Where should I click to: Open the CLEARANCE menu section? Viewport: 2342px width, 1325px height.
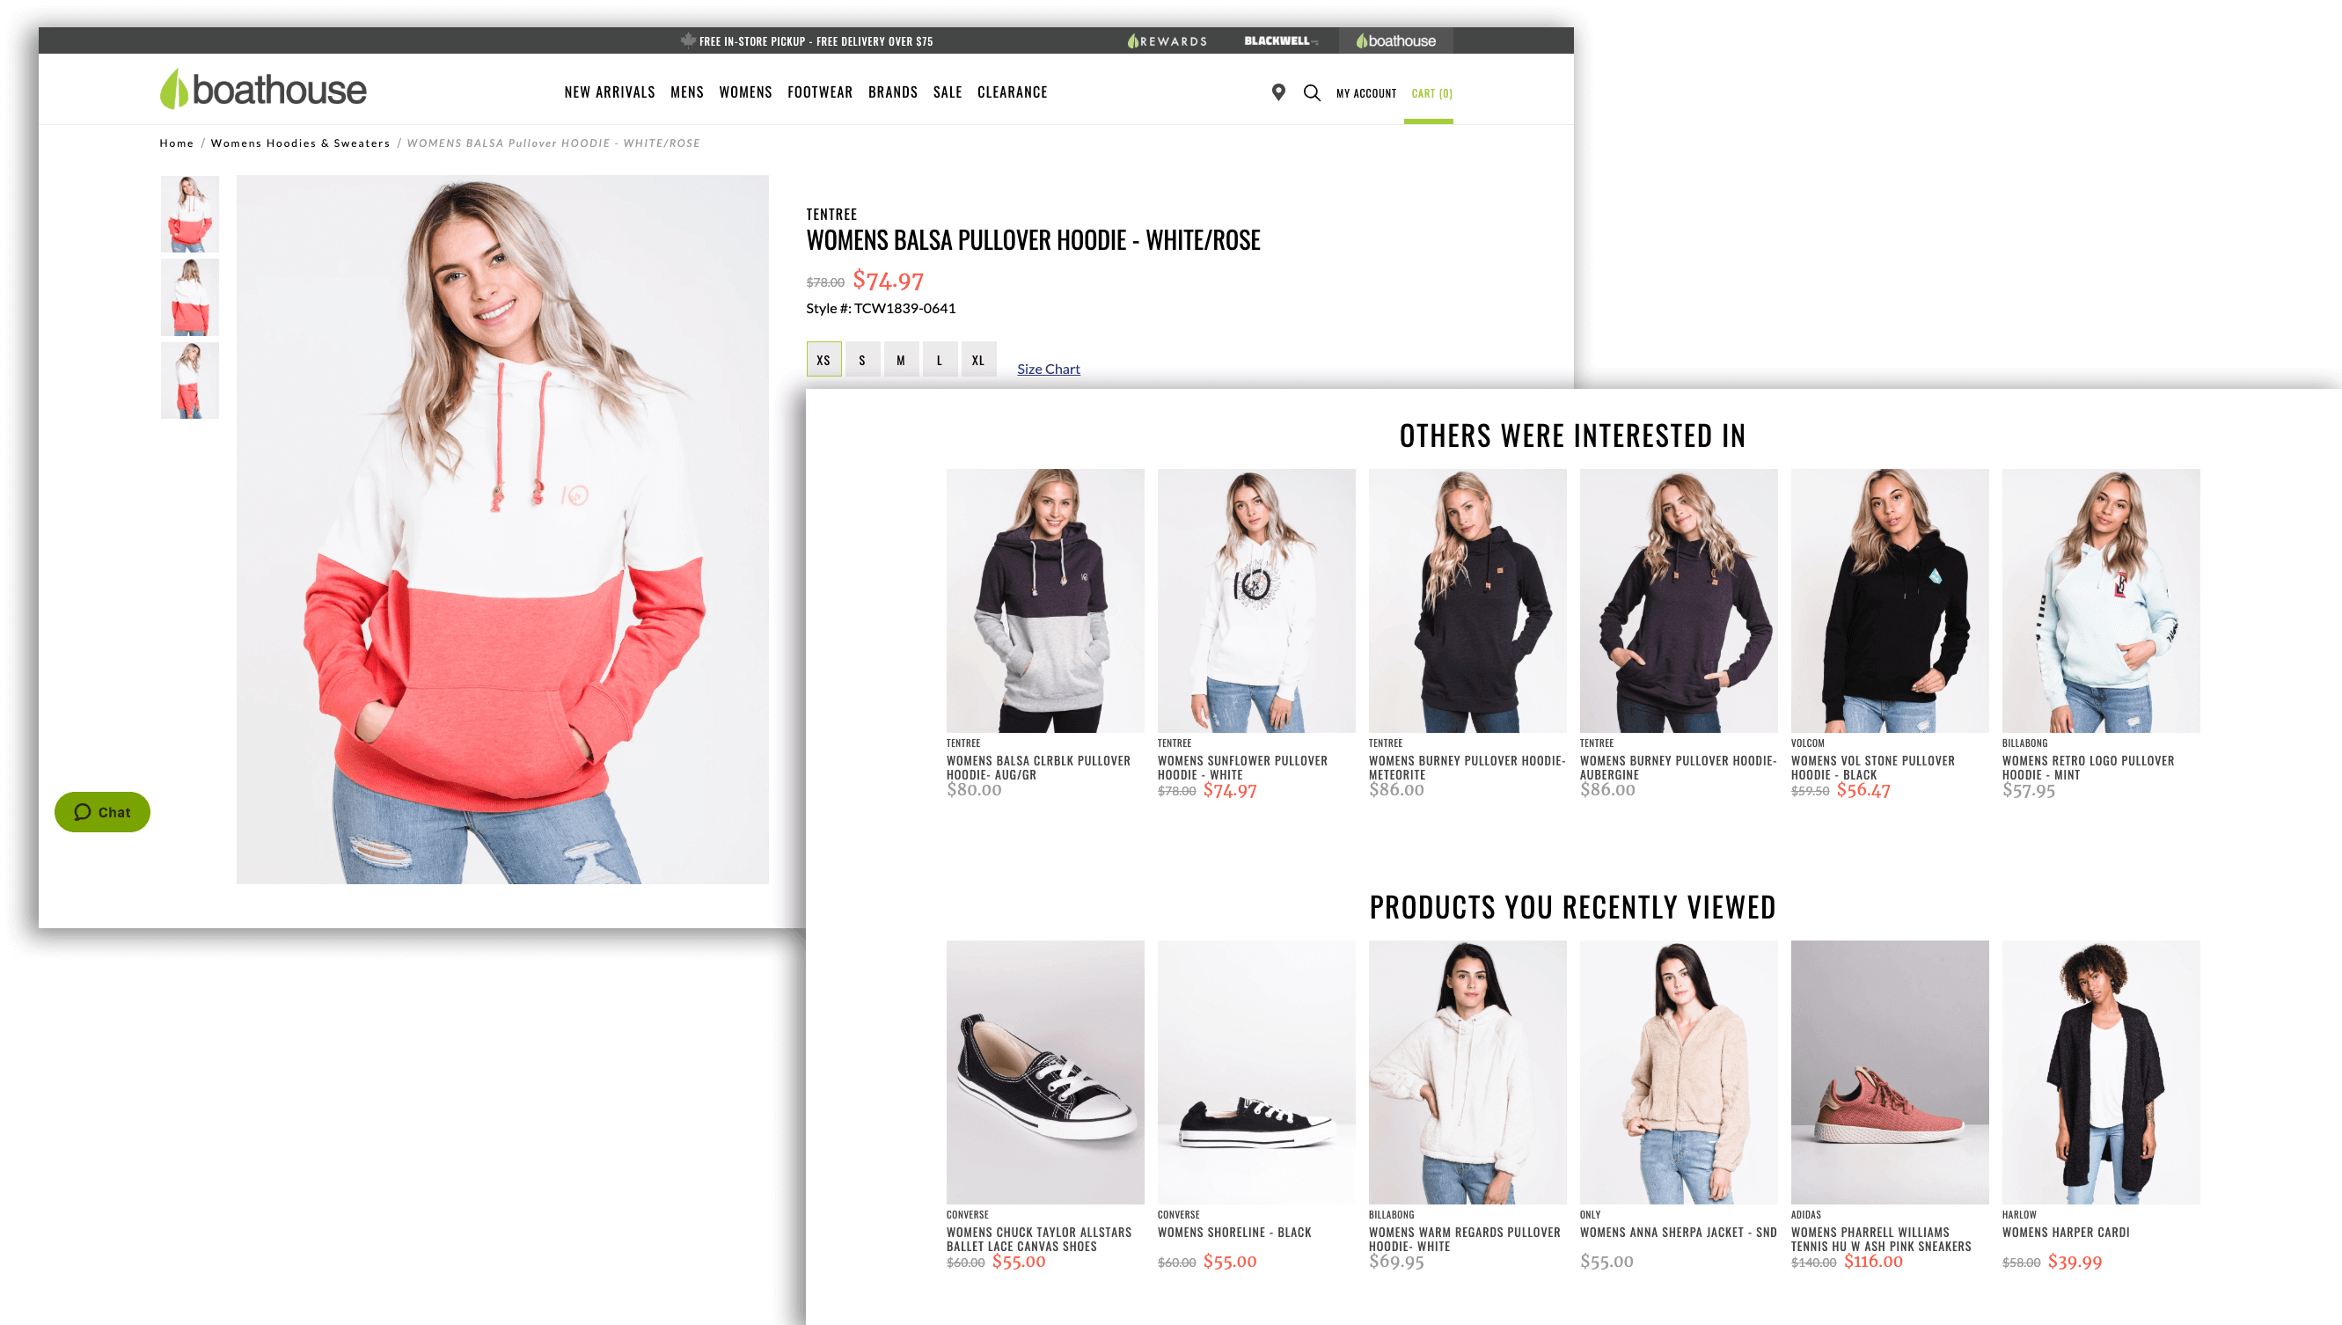pyautogui.click(x=1012, y=92)
